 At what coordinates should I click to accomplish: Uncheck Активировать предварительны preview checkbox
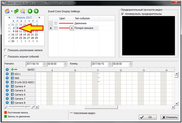pos(122,14)
